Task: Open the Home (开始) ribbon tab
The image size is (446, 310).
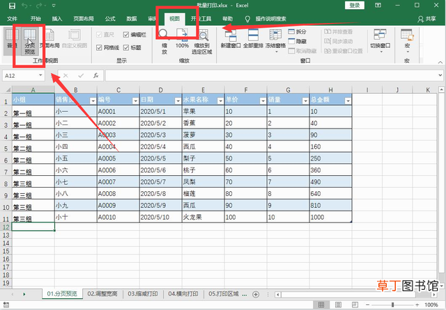Action: click(36, 19)
